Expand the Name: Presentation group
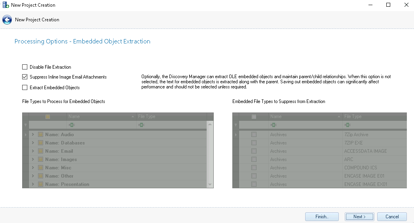 (33, 184)
